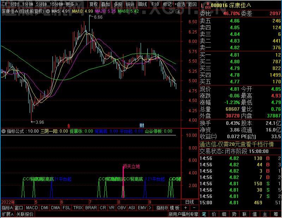Toggle the panel layout icon at top-left toolbar

pyautogui.click(x=5, y=4)
